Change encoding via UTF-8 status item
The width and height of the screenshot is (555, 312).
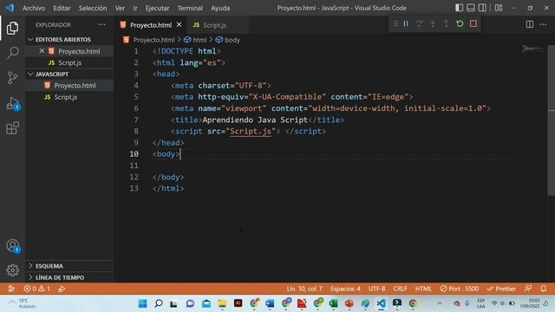[377, 289]
